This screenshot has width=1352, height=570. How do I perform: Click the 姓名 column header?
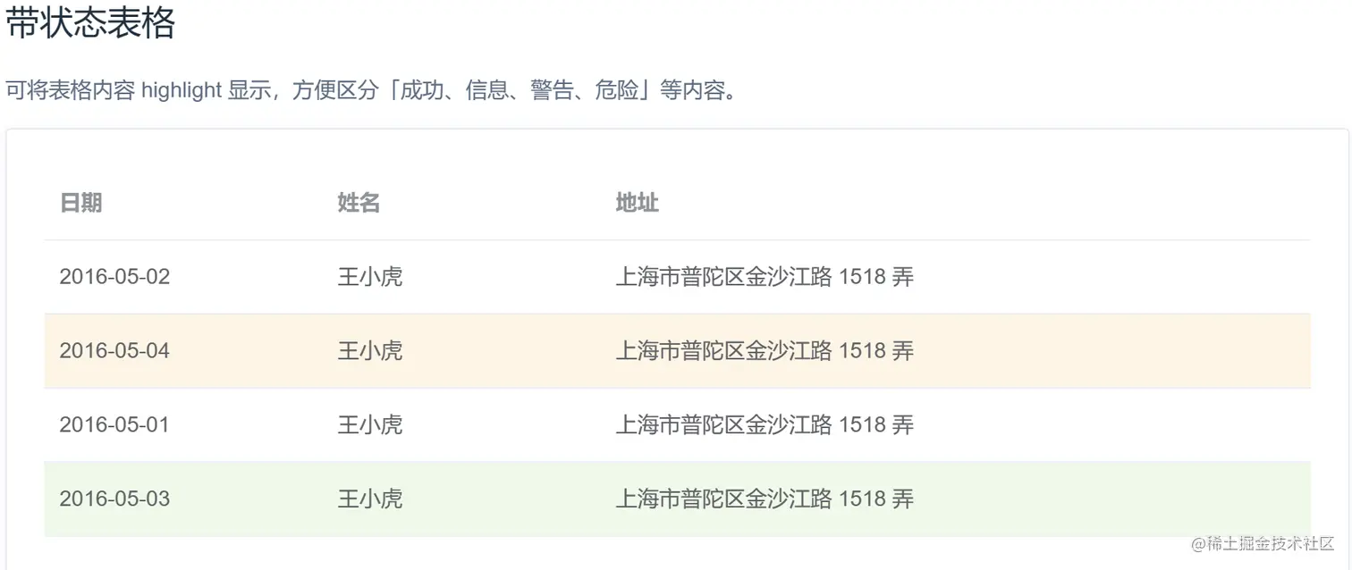click(x=359, y=203)
